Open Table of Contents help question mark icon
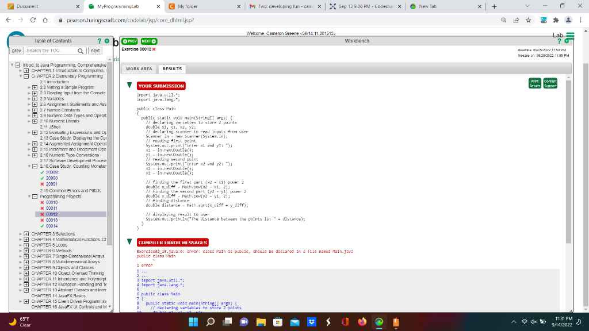This screenshot has width=589, height=331. pyautogui.click(x=98, y=41)
